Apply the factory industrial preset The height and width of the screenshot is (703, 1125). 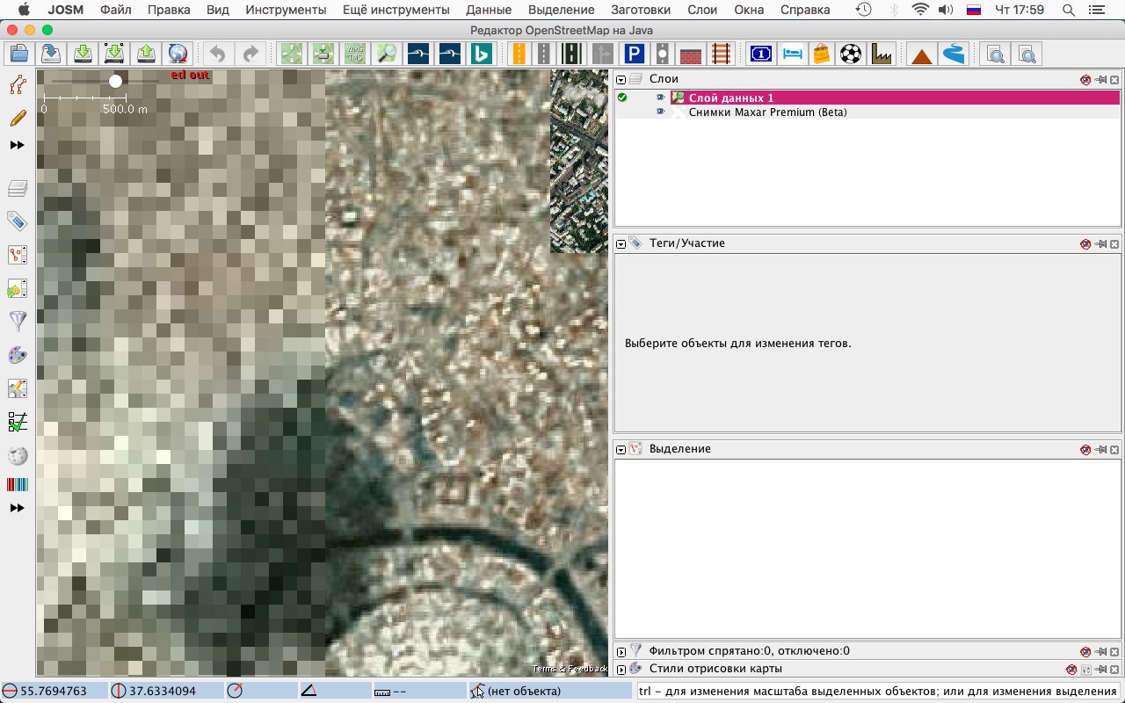click(881, 54)
